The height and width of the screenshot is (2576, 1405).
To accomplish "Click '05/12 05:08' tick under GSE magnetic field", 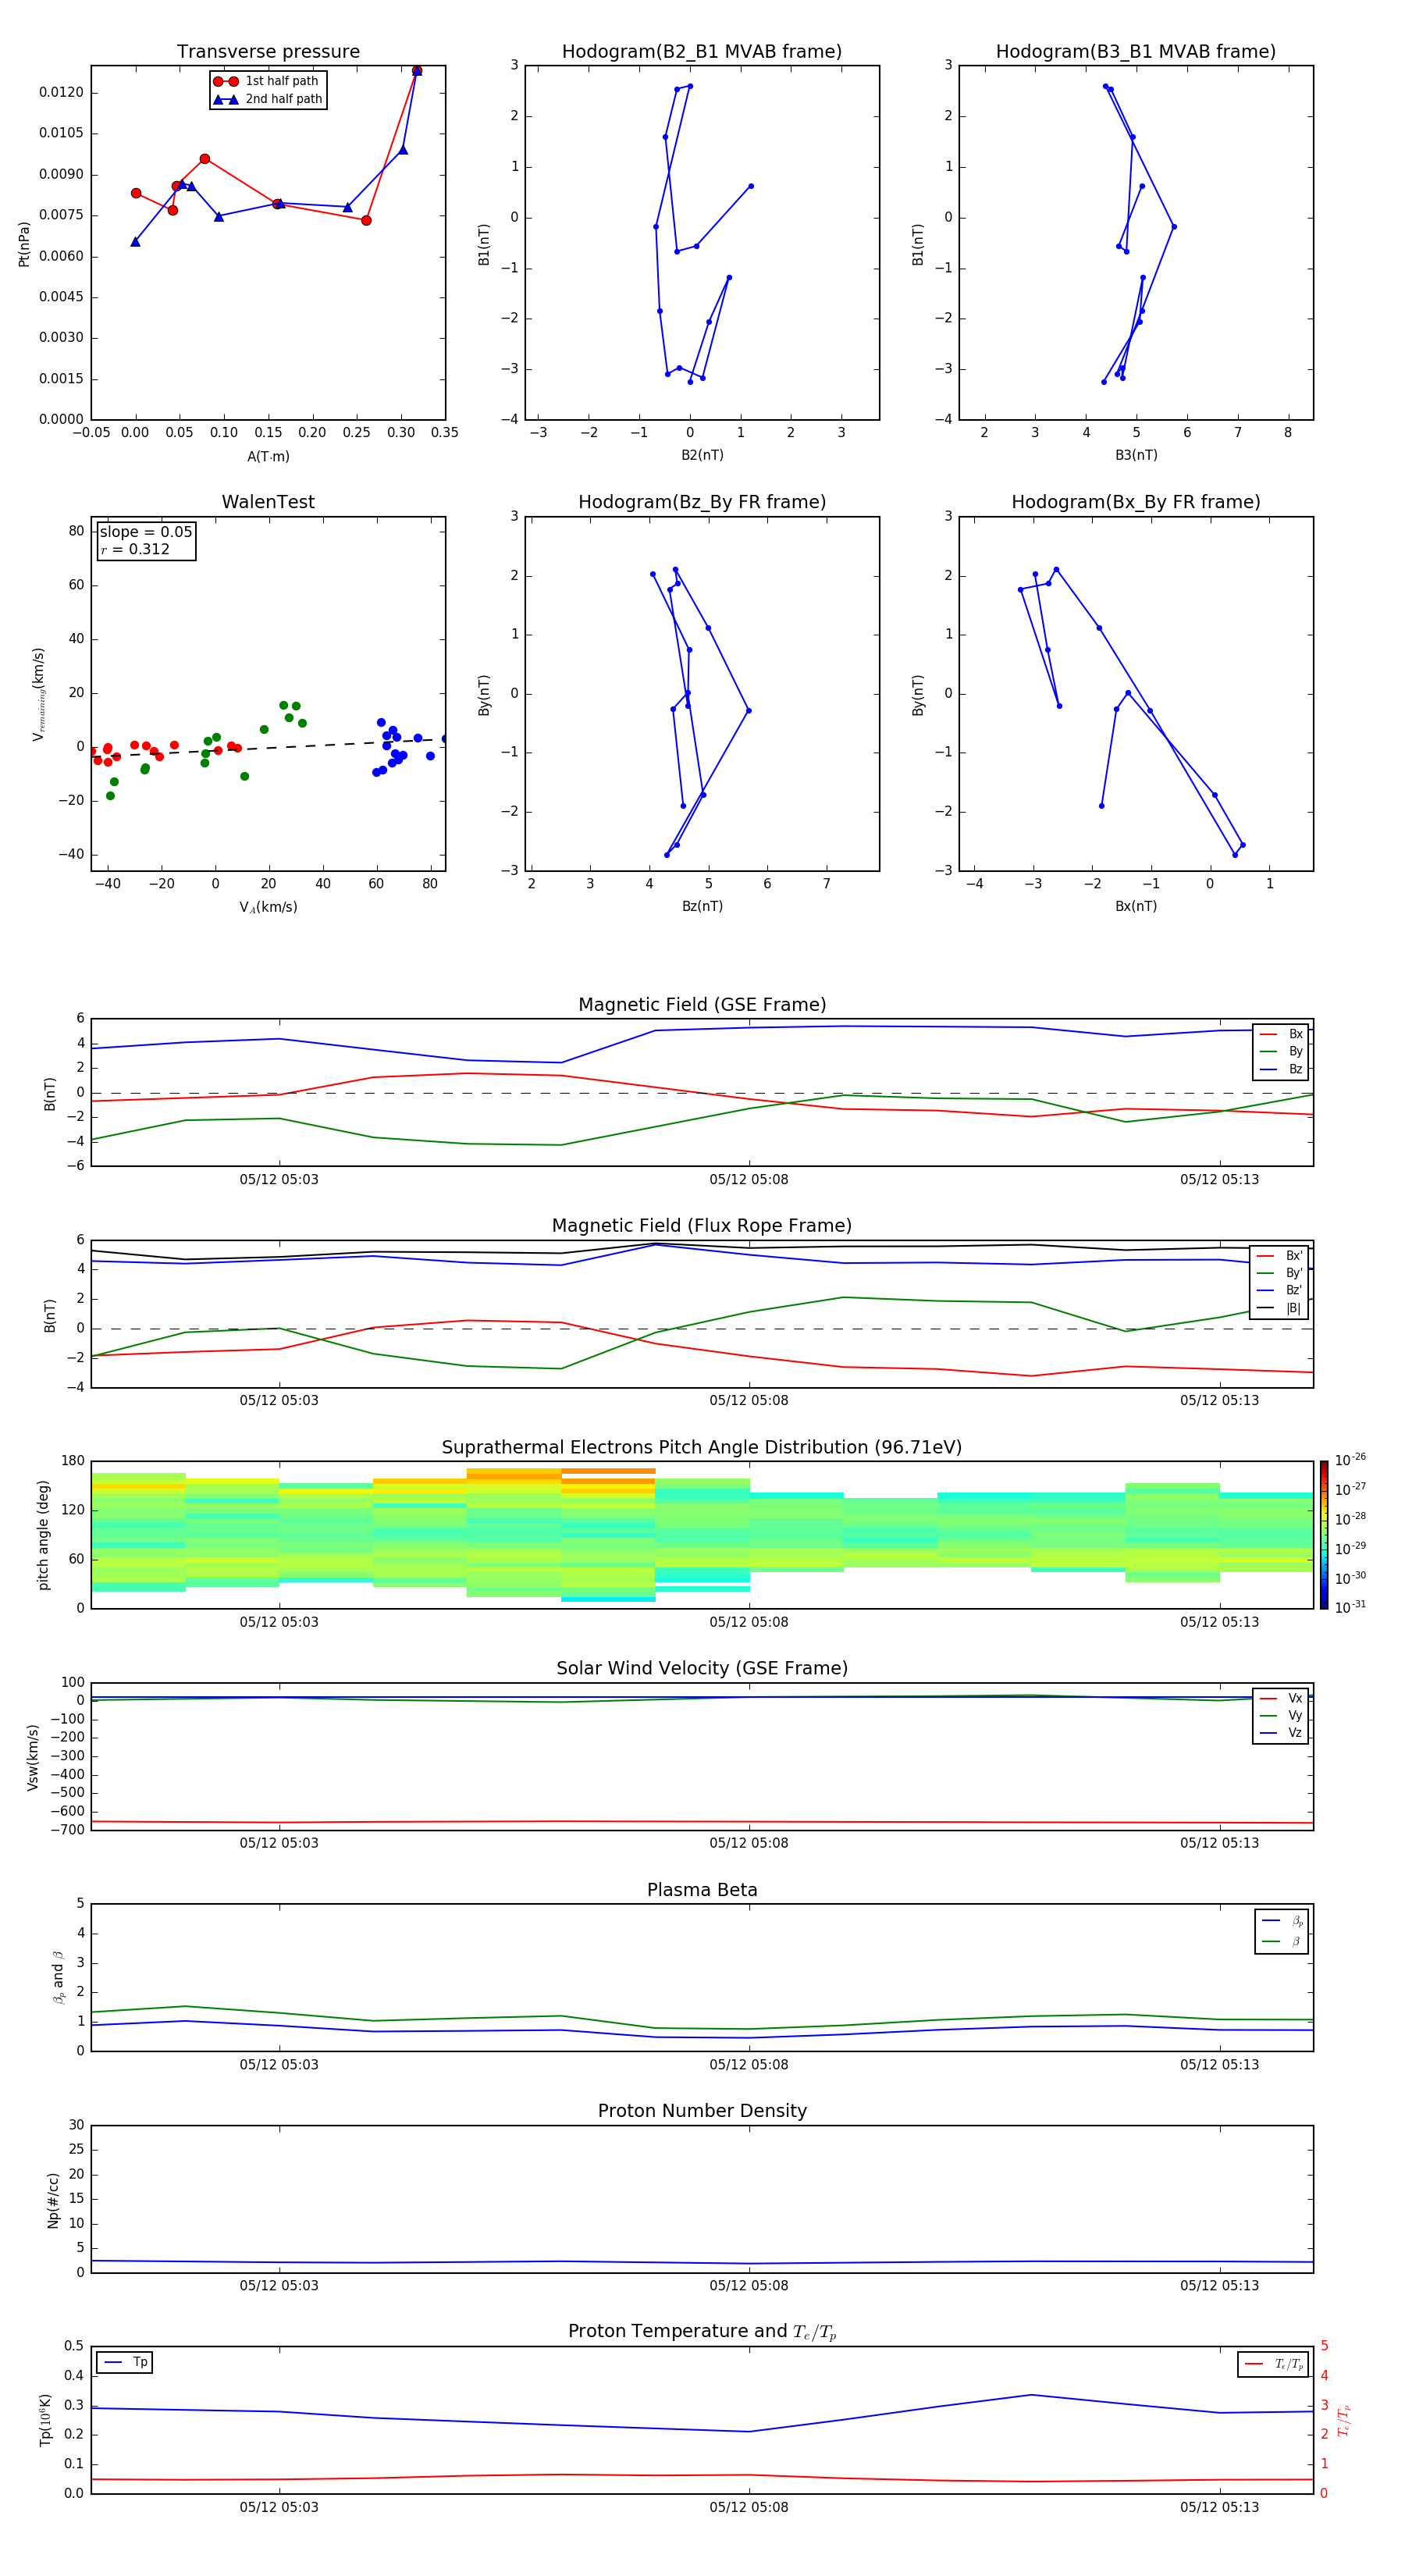I will click(x=749, y=1180).
